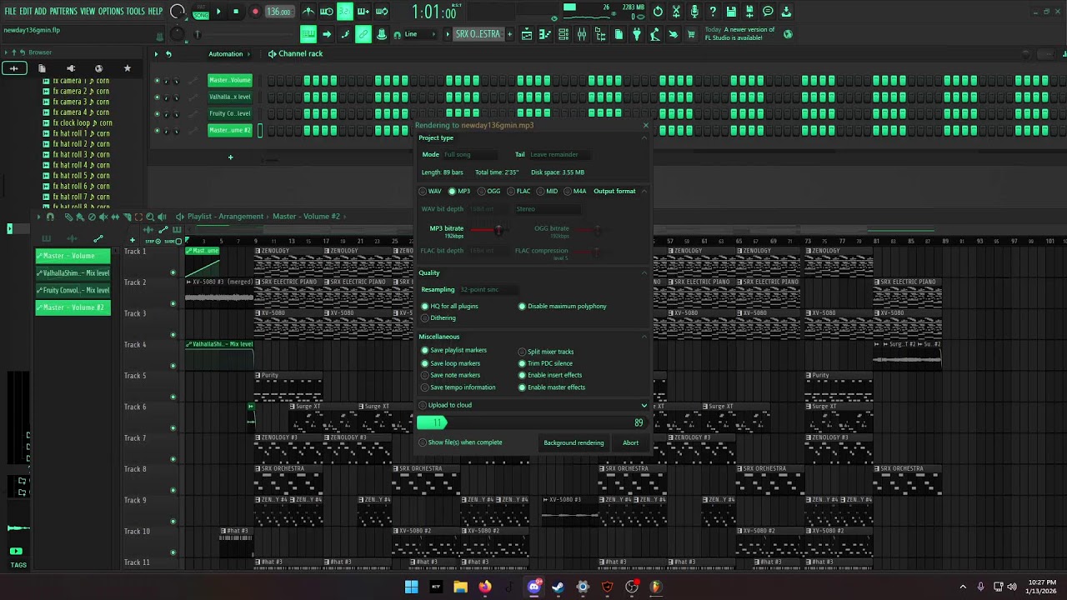Abort the rendering
Image resolution: width=1067 pixels, height=600 pixels.
click(631, 442)
